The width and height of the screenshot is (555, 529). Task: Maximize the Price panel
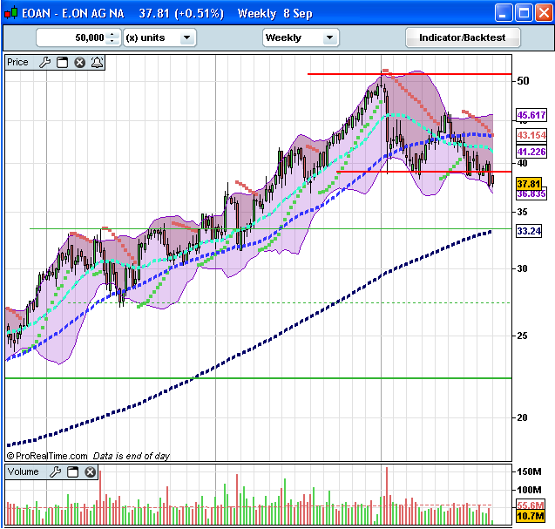[x=63, y=63]
